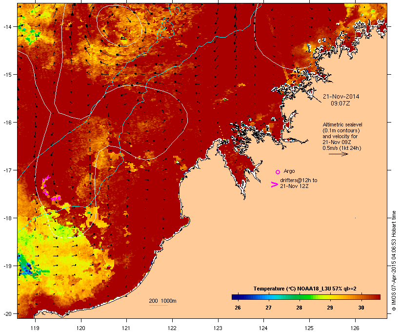400x332 pixels.
Task: Click the 0.5m/s velocity reference arrow
Action: click(338, 154)
